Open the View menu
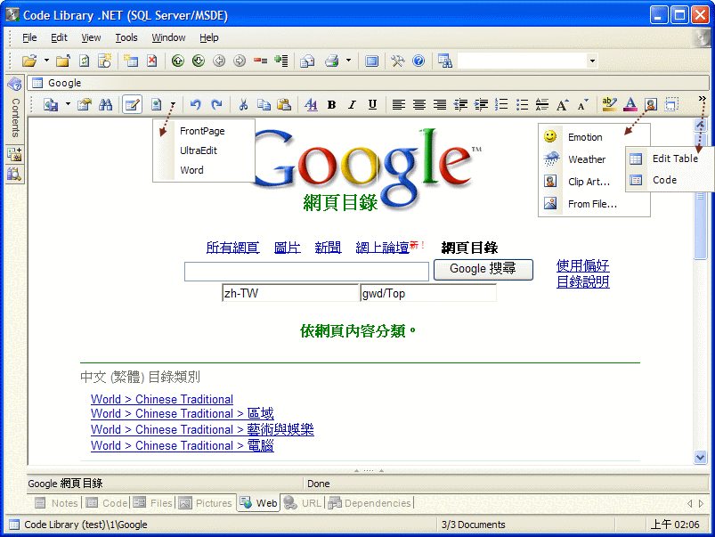This screenshot has width=715, height=537. [x=91, y=38]
